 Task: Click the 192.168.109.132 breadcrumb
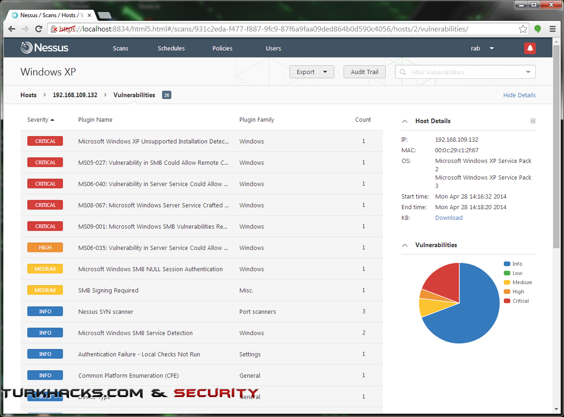coord(75,95)
